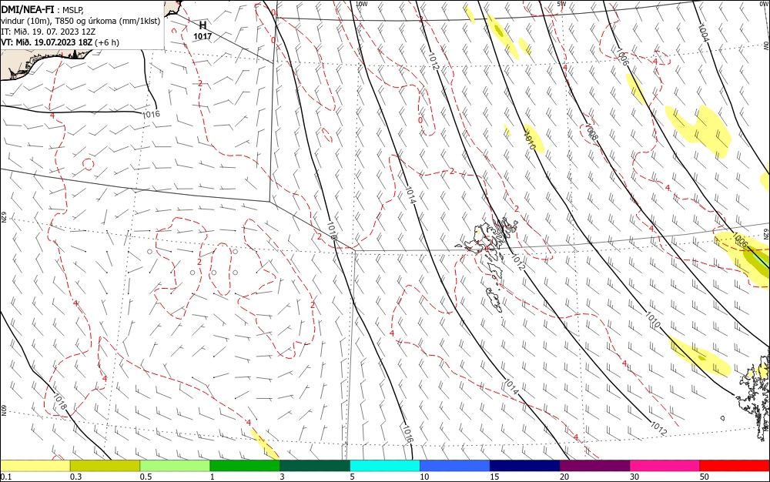
Task: Click the pink 30–50 legend swatch
Action: tap(665, 466)
